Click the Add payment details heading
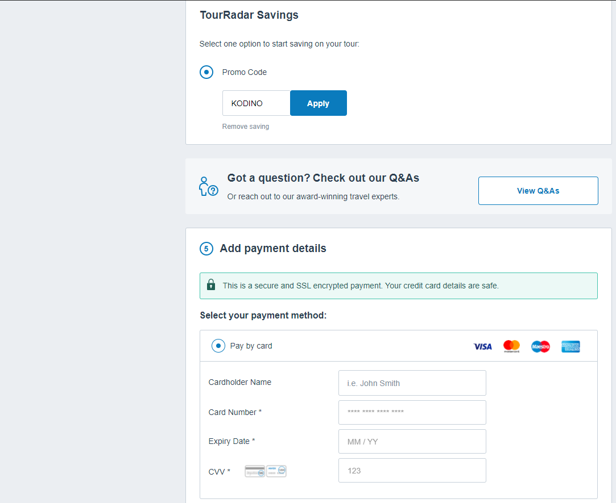 273,248
